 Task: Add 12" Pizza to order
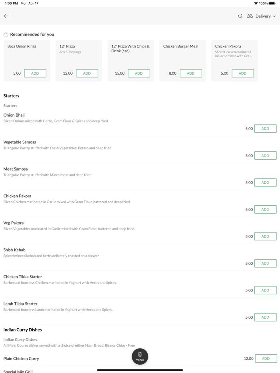tap(87, 73)
